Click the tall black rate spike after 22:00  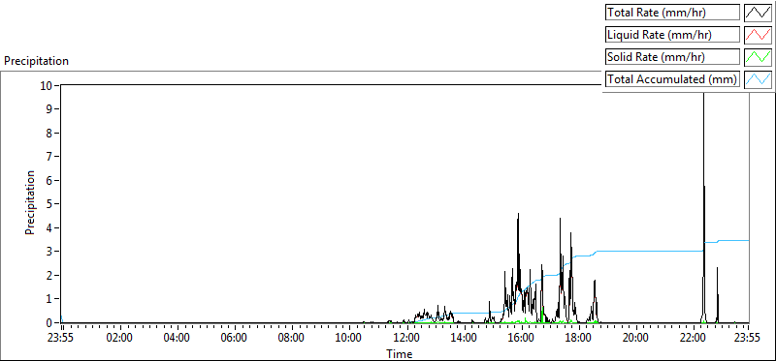[x=704, y=207]
